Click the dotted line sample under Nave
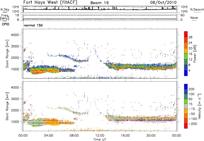The image size is (204, 141). (x=194, y=21)
